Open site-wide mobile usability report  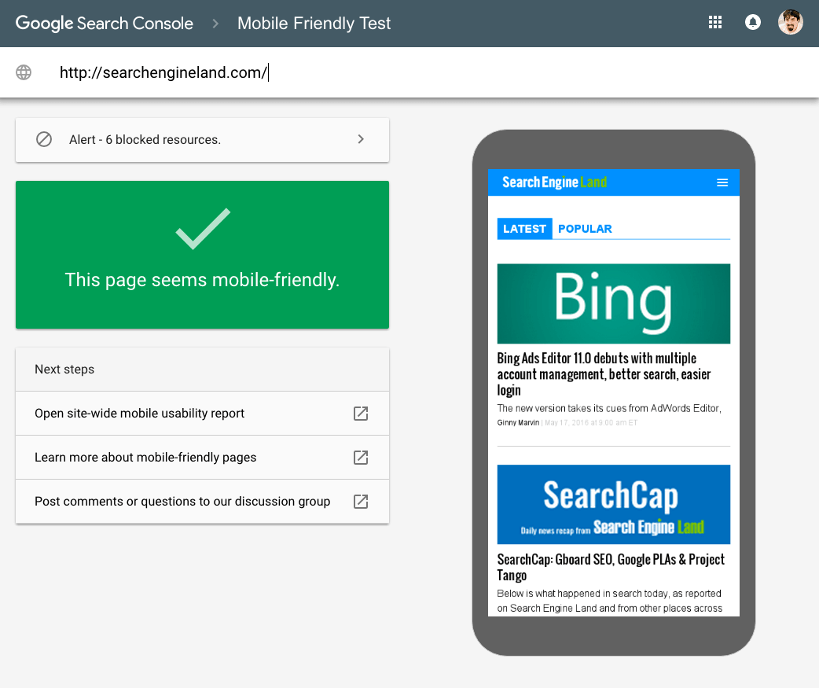pyautogui.click(x=140, y=414)
